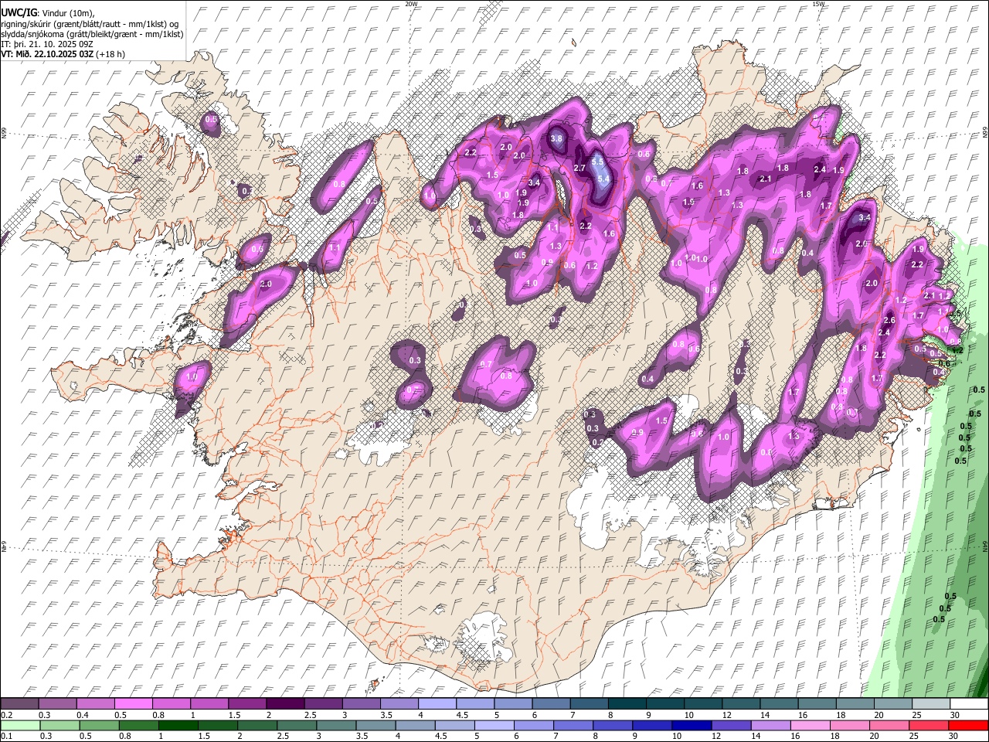
Task: Click the '15W' longitude label
Action: 818,4
